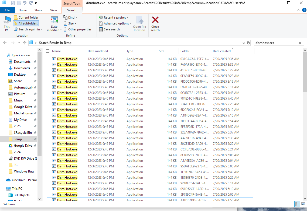
Task: Open Other properties dropdown
Action: 79,29
